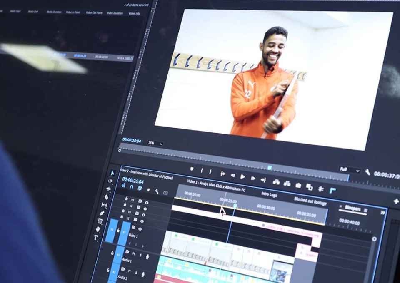The width and height of the screenshot is (400, 283).
Task: Mute the Audio 1 track
Action: pos(134,254)
